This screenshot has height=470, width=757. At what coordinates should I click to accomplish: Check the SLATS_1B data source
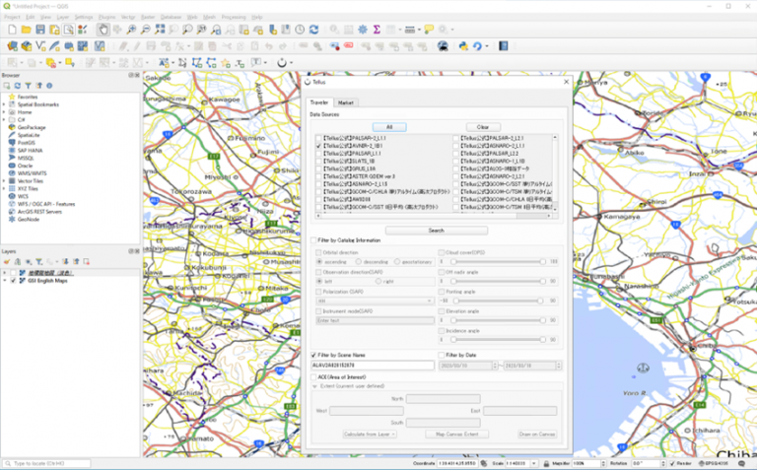pos(318,162)
